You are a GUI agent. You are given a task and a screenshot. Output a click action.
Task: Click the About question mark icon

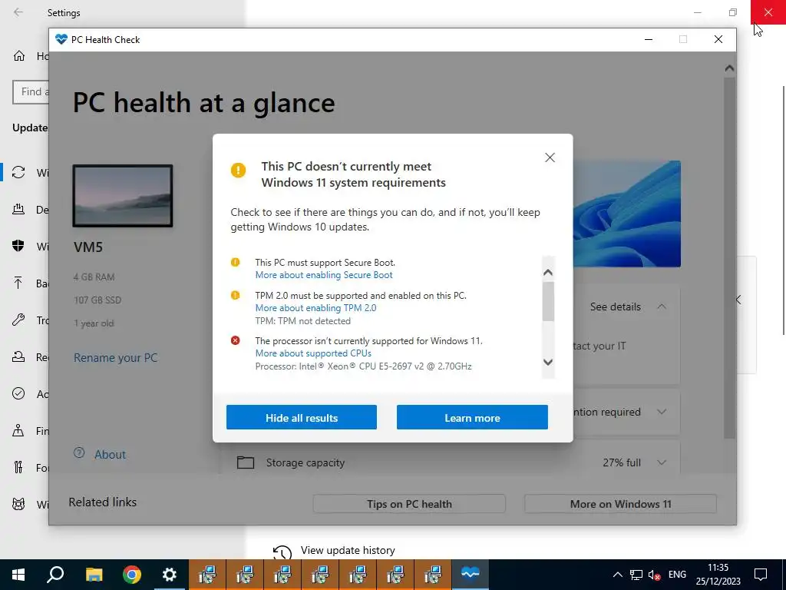[79, 452]
